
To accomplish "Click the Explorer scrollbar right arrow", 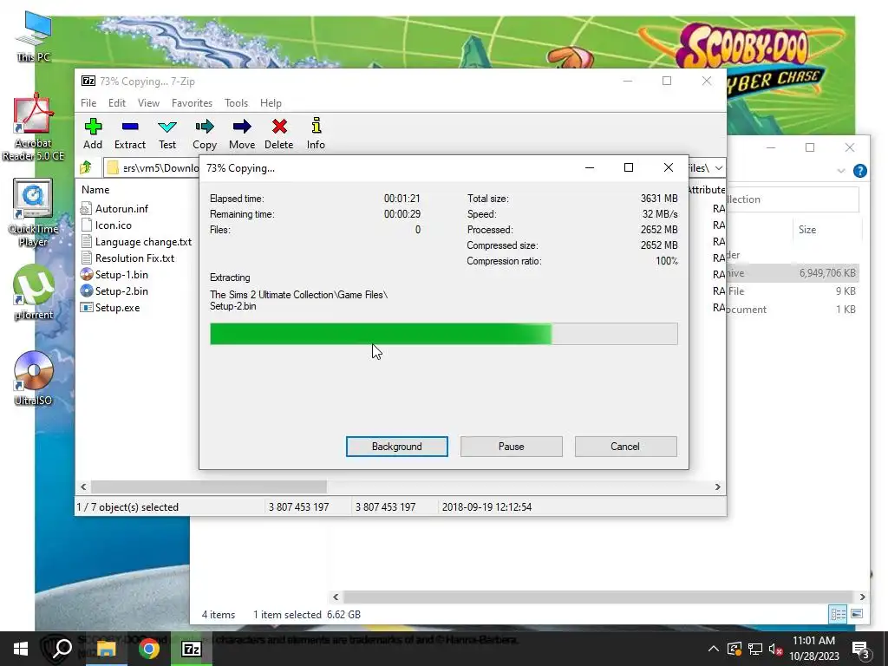I will point(862,597).
